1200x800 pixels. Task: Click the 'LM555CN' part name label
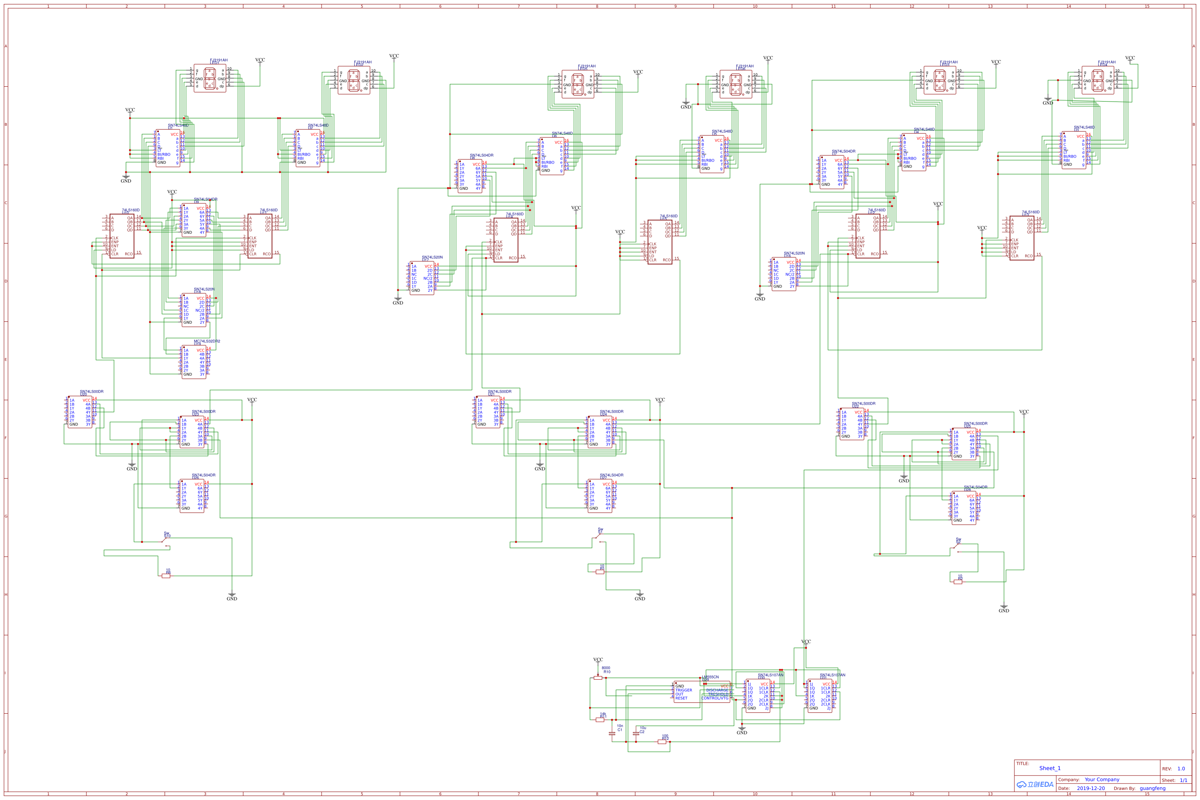(710, 677)
